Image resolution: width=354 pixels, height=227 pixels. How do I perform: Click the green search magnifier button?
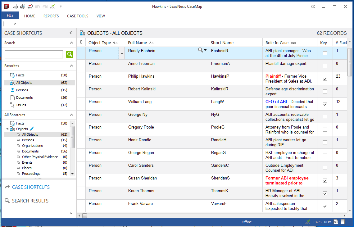[70, 54]
